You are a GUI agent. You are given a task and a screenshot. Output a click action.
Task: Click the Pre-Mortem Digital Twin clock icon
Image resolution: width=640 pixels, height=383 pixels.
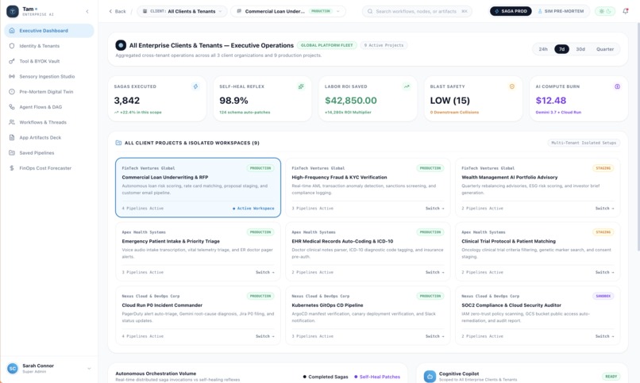pos(12,92)
